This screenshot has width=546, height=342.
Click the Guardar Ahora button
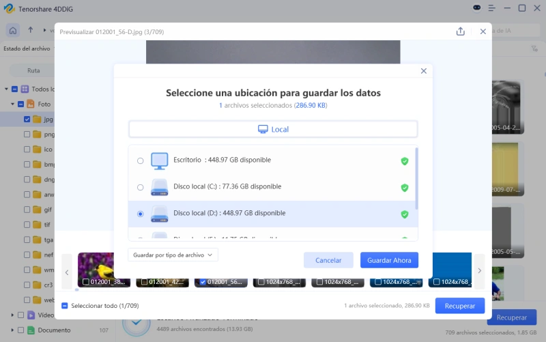389,260
